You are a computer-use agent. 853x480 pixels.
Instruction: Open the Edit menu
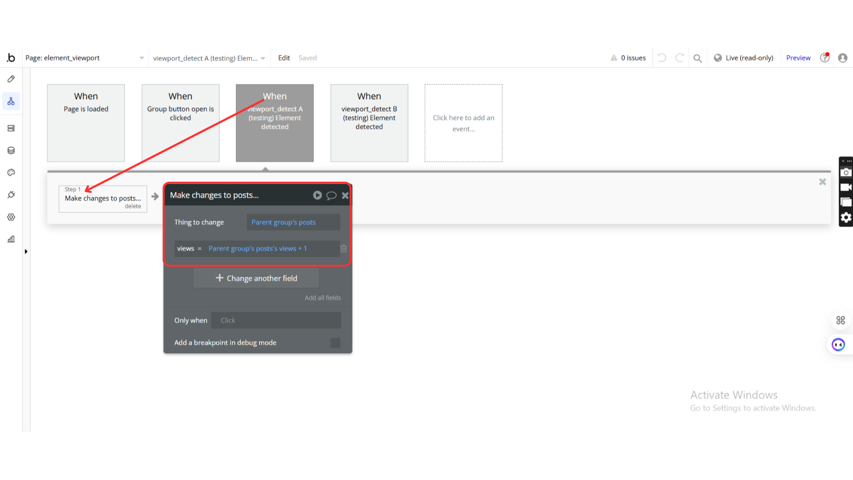[x=284, y=58]
